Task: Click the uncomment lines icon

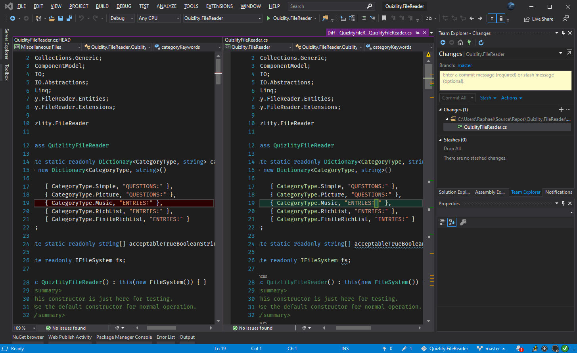Action: coord(372,18)
